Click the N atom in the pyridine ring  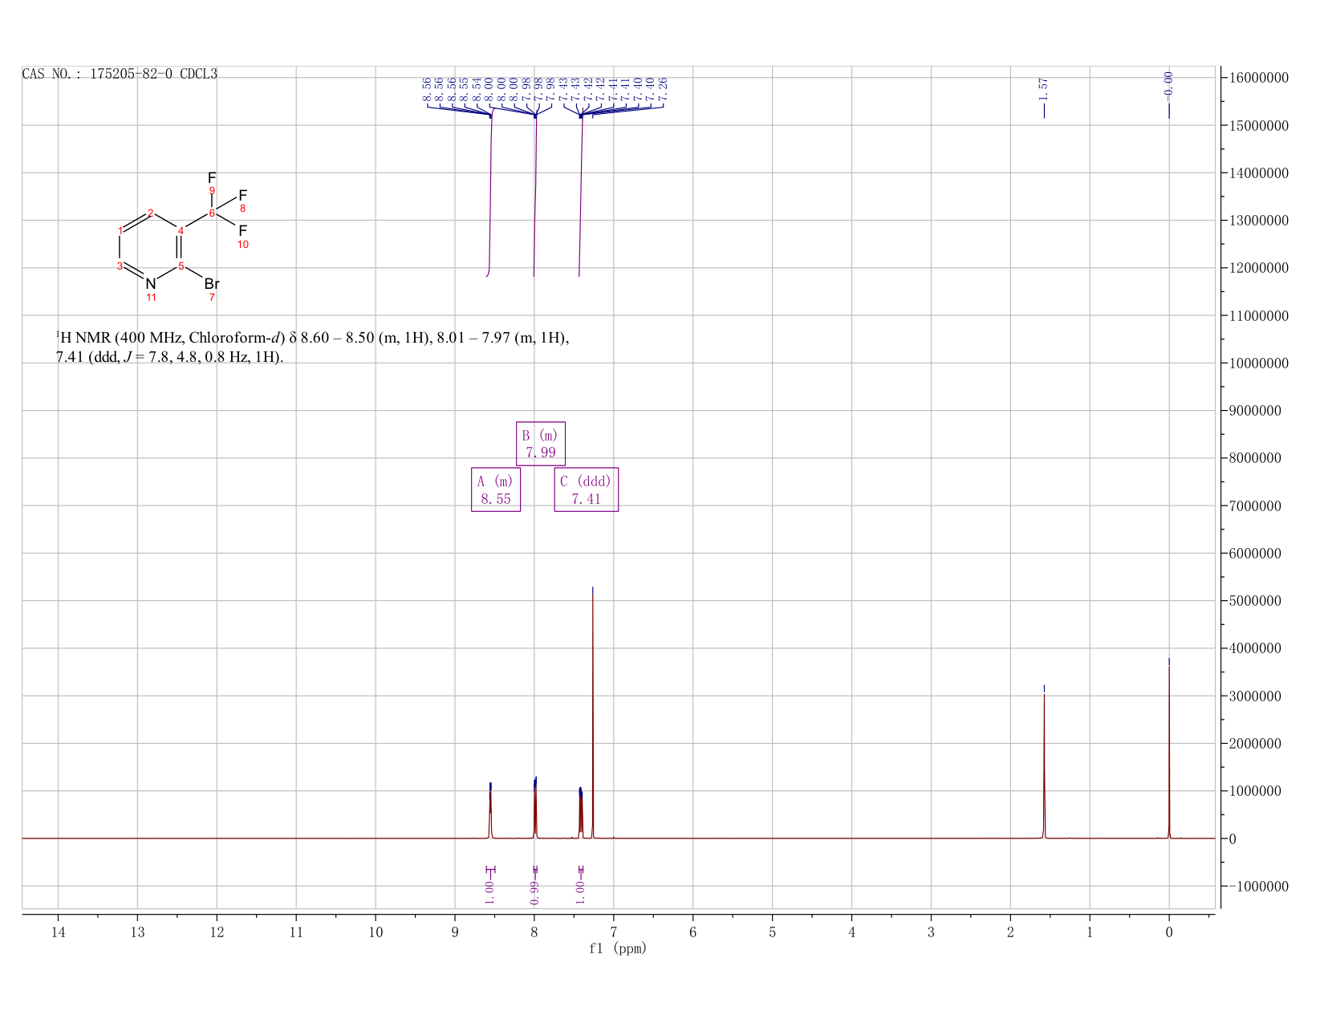pos(150,283)
